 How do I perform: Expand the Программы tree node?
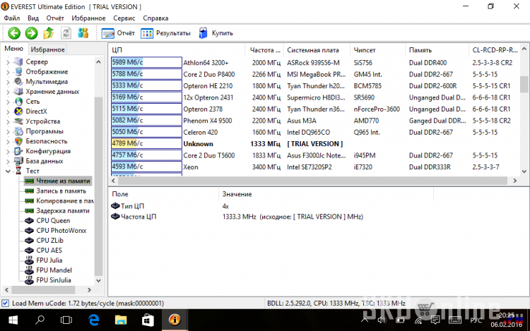click(8, 131)
